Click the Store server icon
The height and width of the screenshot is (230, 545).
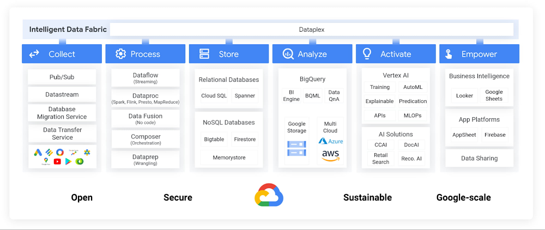(204, 54)
